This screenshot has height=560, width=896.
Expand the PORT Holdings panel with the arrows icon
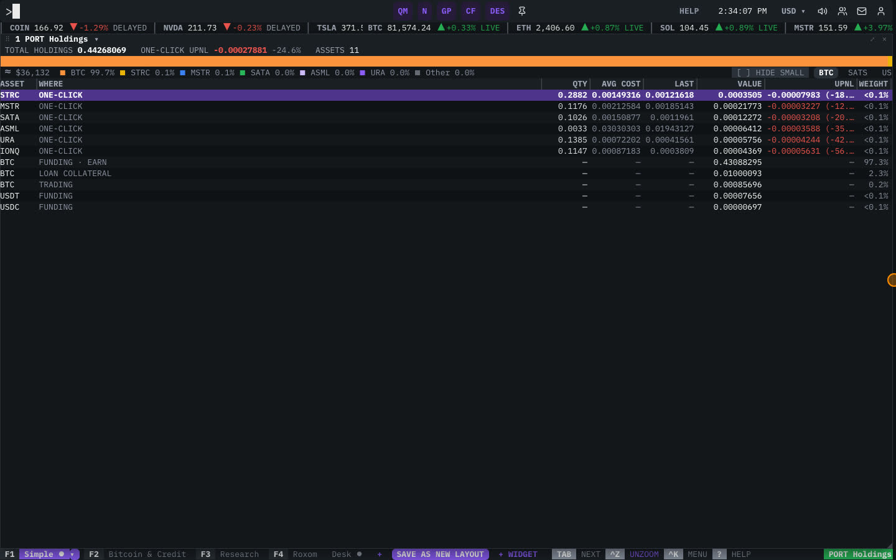[872, 39]
